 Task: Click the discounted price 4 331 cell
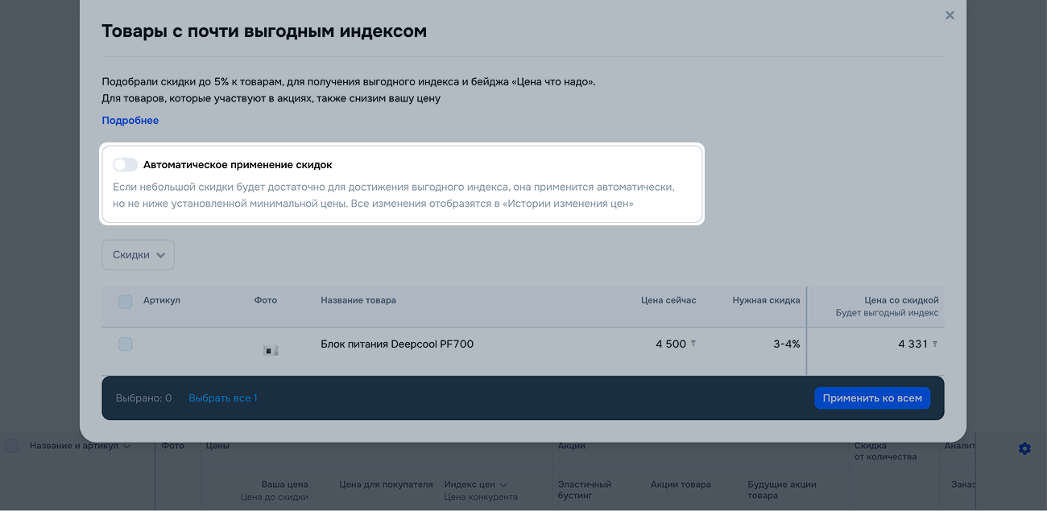(x=913, y=344)
